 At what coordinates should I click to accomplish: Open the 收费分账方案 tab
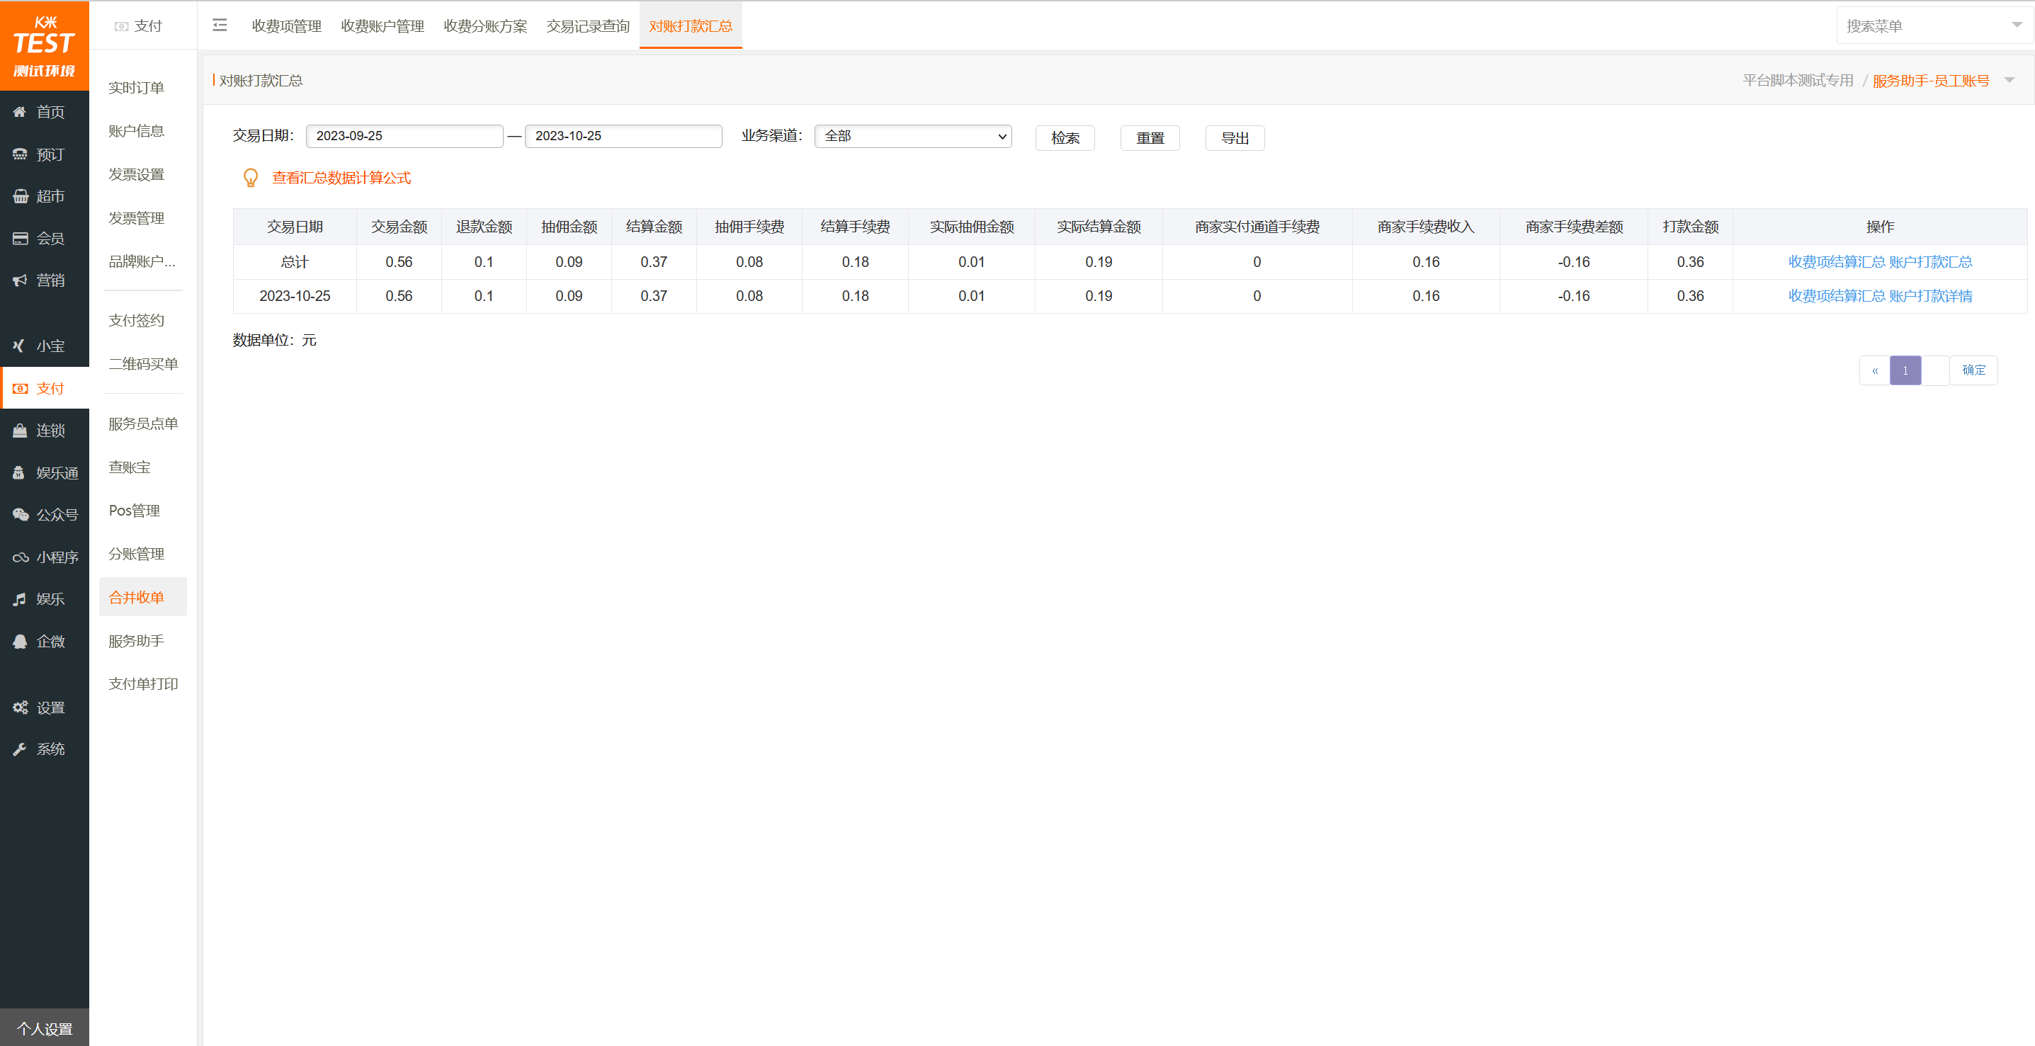coord(485,26)
